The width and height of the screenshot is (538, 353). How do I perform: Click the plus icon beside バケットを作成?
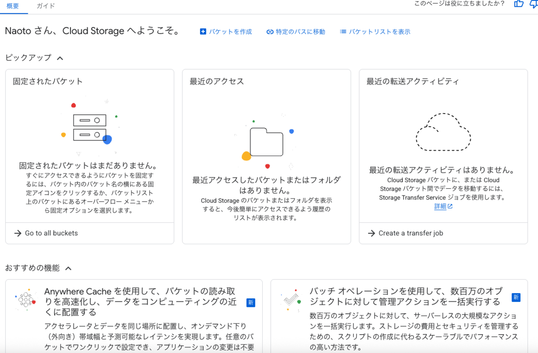[x=203, y=32]
